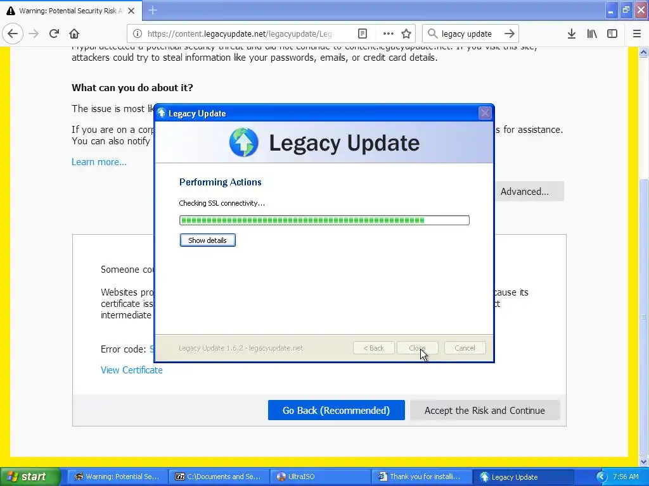The width and height of the screenshot is (649, 486).
Task: Click the address bar URL
Action: pyautogui.click(x=240, y=34)
